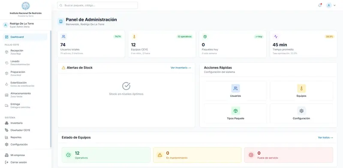The image size is (343, 168).
Task: Open Tipos Paquete quick action
Action: point(235,113)
